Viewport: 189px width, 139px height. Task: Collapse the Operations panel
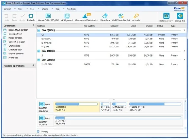point(33,25)
